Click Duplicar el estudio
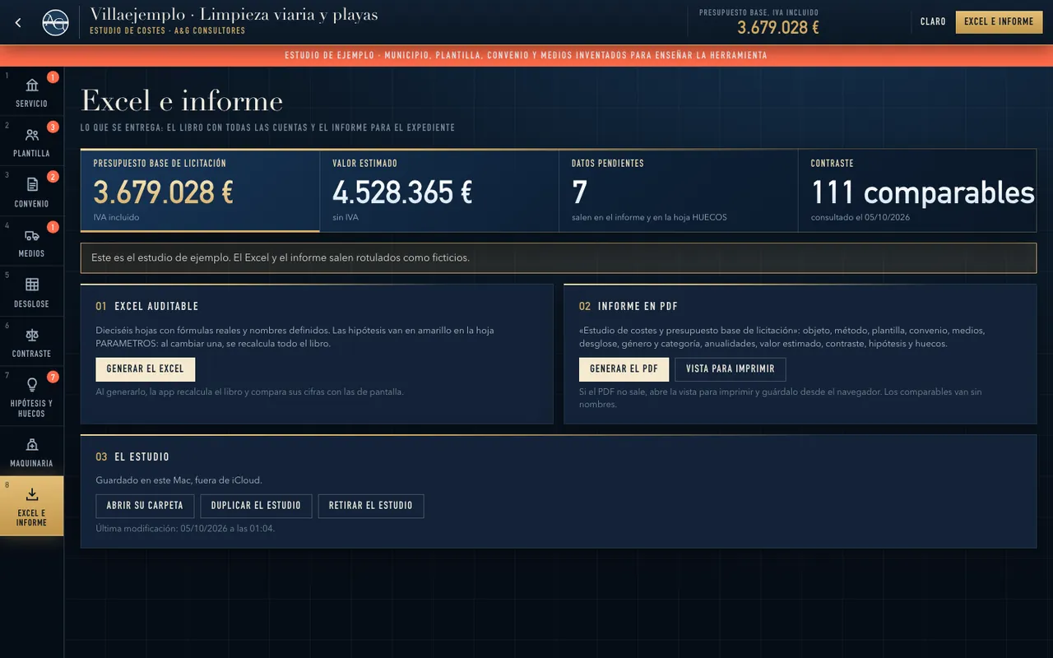The height and width of the screenshot is (658, 1053). coord(256,506)
